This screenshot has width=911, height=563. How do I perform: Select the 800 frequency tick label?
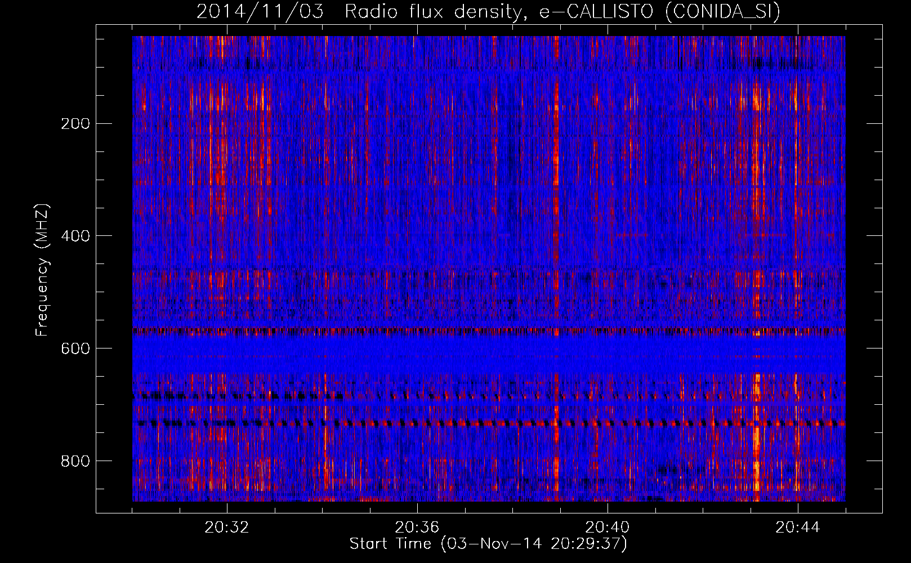(75, 461)
